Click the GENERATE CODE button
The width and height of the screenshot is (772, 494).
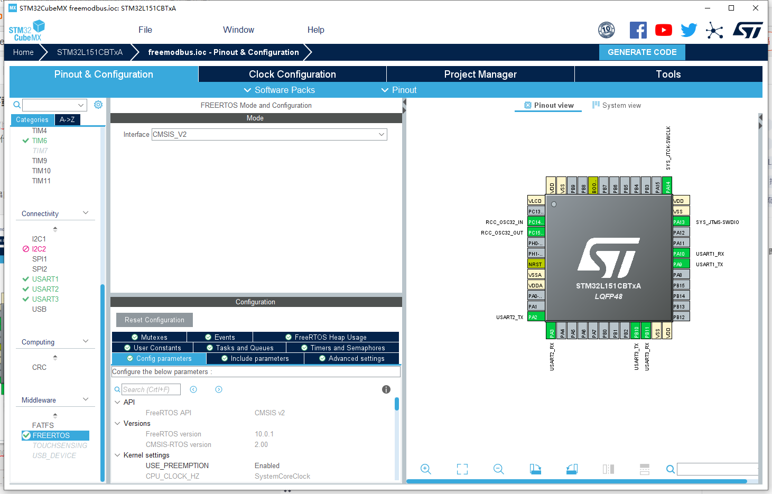tap(642, 52)
